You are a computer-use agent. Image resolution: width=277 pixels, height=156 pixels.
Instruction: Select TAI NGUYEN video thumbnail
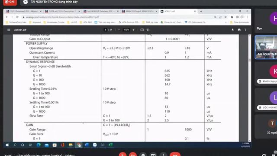coord(266,47)
